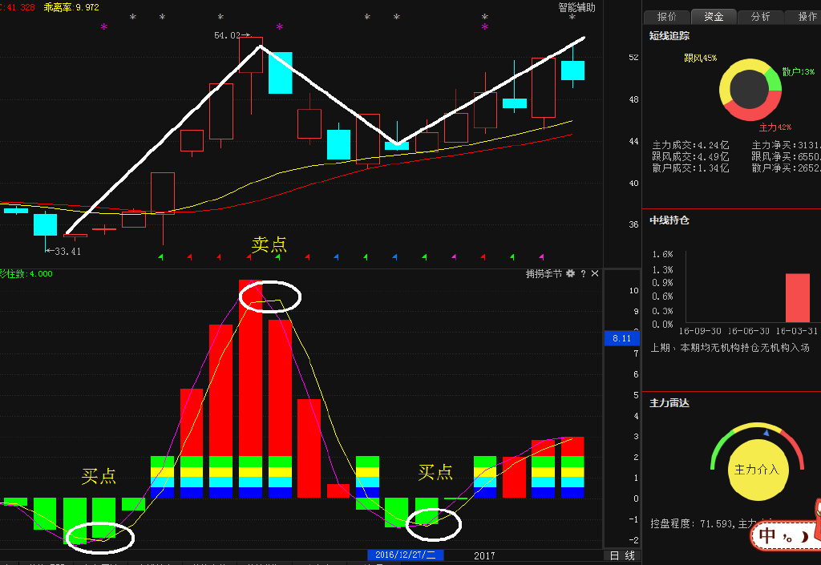The image size is (821, 565).
Task: Click the 智能辅助 button
Action: [x=577, y=7]
